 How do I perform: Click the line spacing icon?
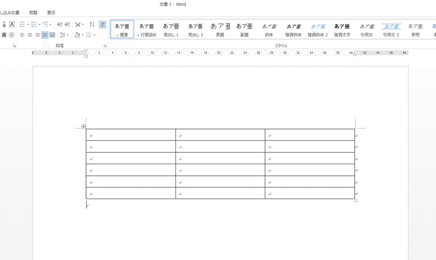point(63,35)
